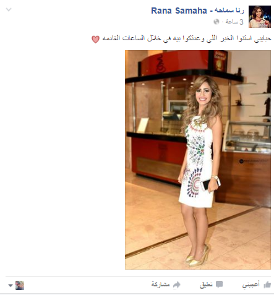Click the Arabic page name رنا سماحه

point(229,11)
